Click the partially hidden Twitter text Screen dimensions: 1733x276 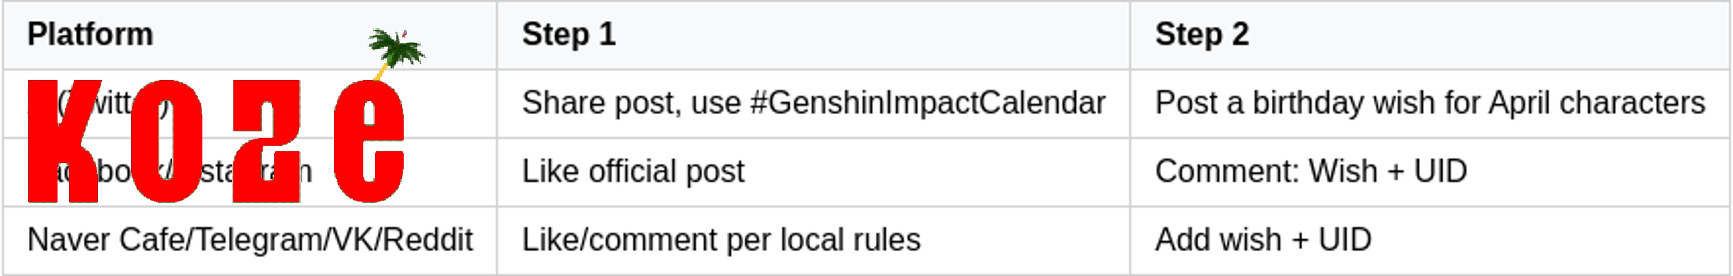[116, 105]
